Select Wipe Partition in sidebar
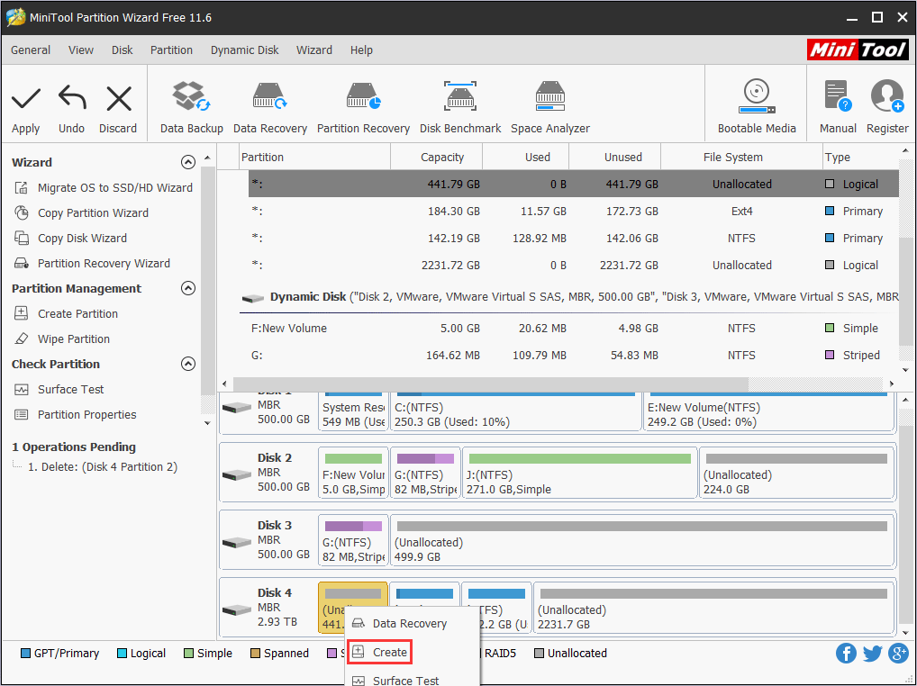Viewport: 917px width, 686px height. tap(61, 338)
